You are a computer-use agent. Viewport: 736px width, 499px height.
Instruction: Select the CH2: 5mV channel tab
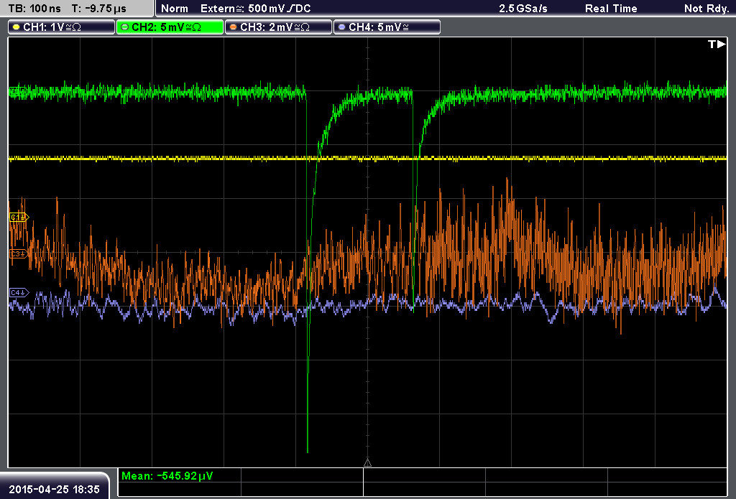[x=170, y=27]
